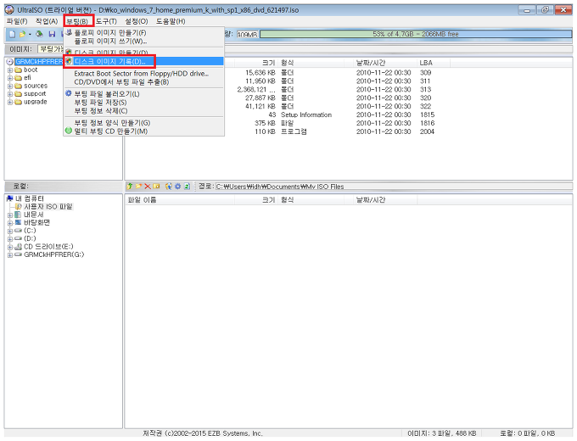Image resolution: width=577 pixels, height=441 pixels.
Task: Choose 멀티 부팅 CD 만들기(M) entry
Action: 143,131
